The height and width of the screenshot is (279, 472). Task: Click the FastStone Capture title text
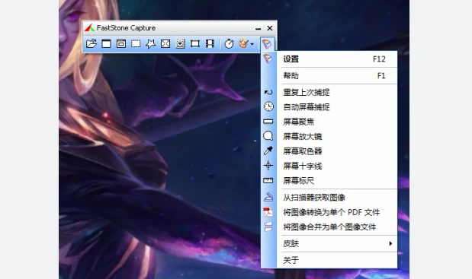pyautogui.click(x=126, y=28)
